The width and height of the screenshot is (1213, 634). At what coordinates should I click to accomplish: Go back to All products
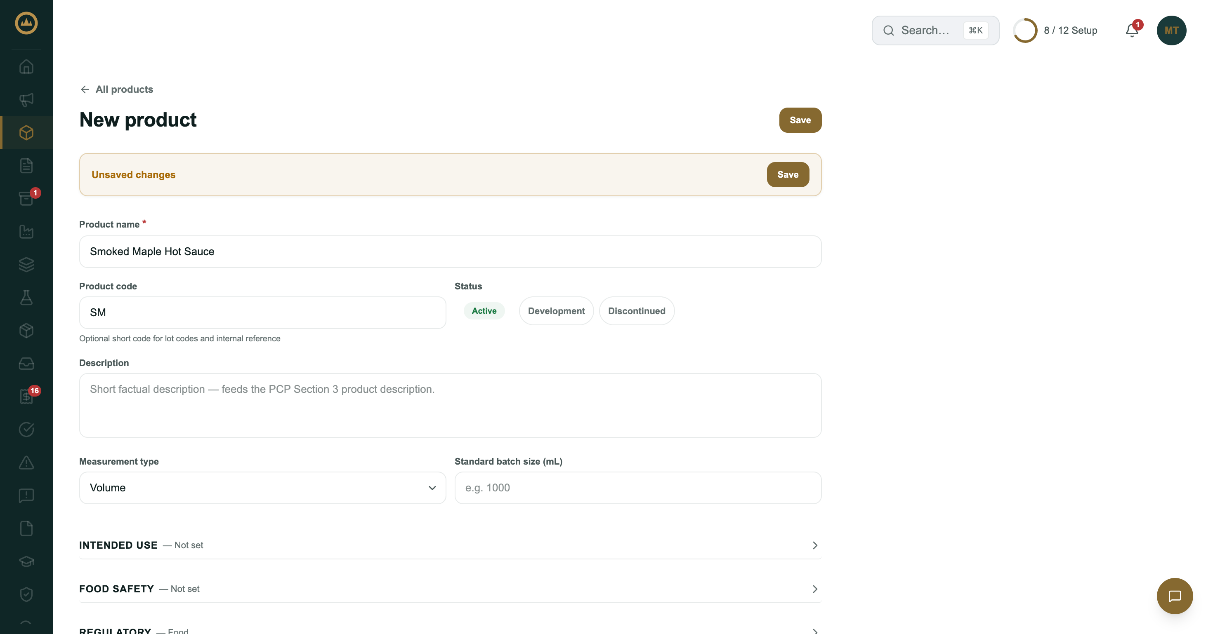click(x=116, y=89)
